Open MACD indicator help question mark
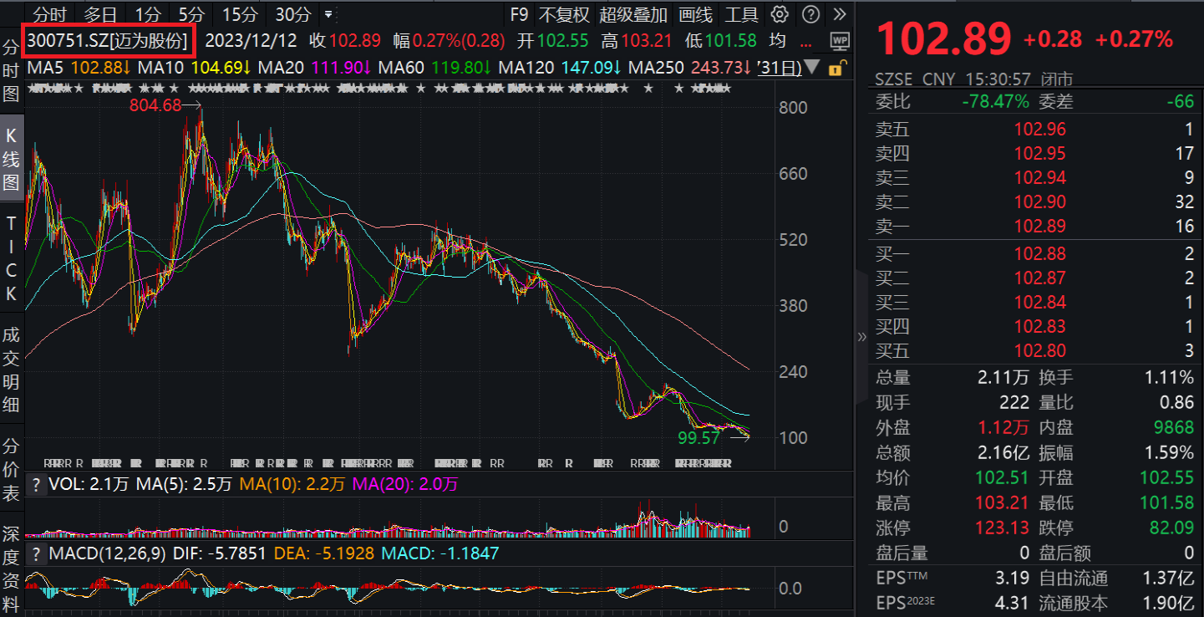The image size is (1204, 617). click(x=36, y=553)
